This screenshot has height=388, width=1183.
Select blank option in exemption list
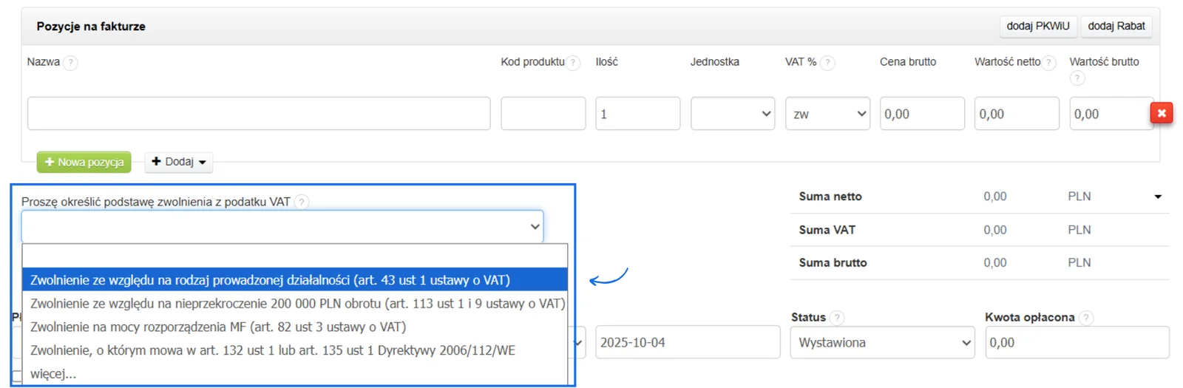pyautogui.click(x=295, y=256)
